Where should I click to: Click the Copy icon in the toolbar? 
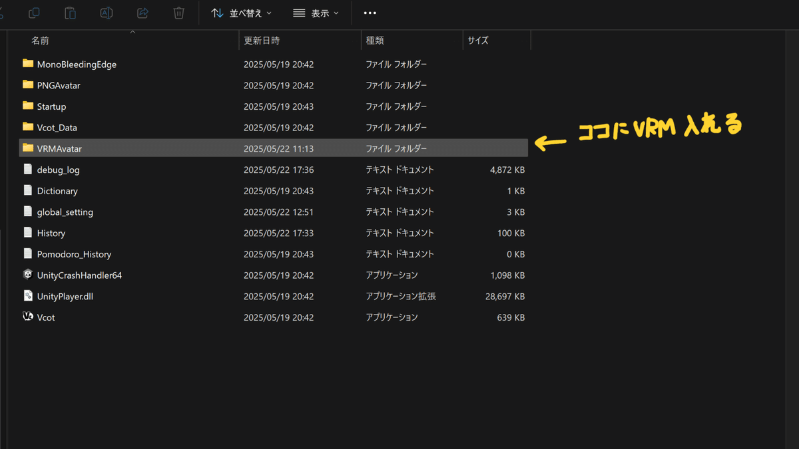point(34,13)
